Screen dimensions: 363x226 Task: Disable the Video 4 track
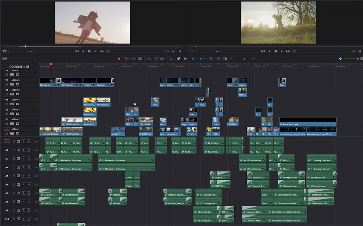click(18, 104)
